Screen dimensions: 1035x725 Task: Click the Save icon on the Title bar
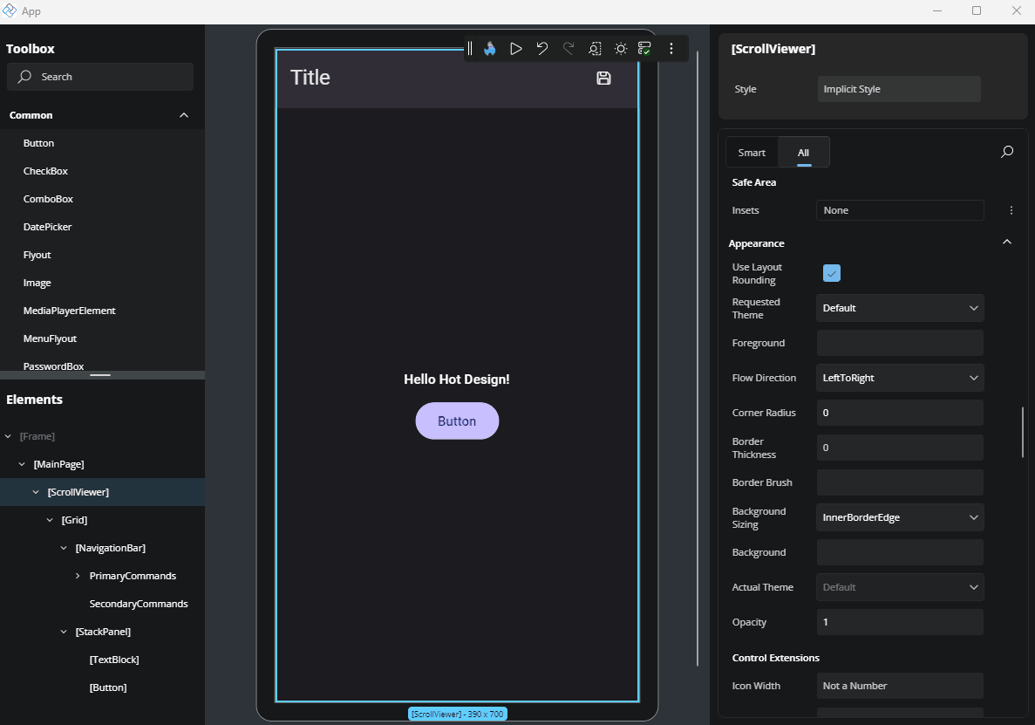[603, 78]
